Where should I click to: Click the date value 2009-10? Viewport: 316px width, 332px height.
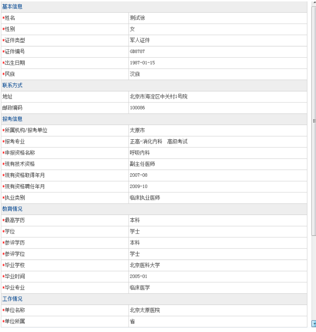pyautogui.click(x=139, y=186)
